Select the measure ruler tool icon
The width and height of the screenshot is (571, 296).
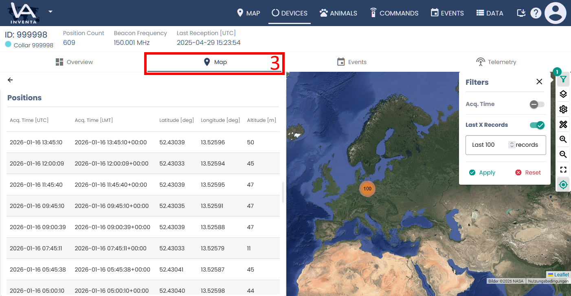pyautogui.click(x=563, y=124)
